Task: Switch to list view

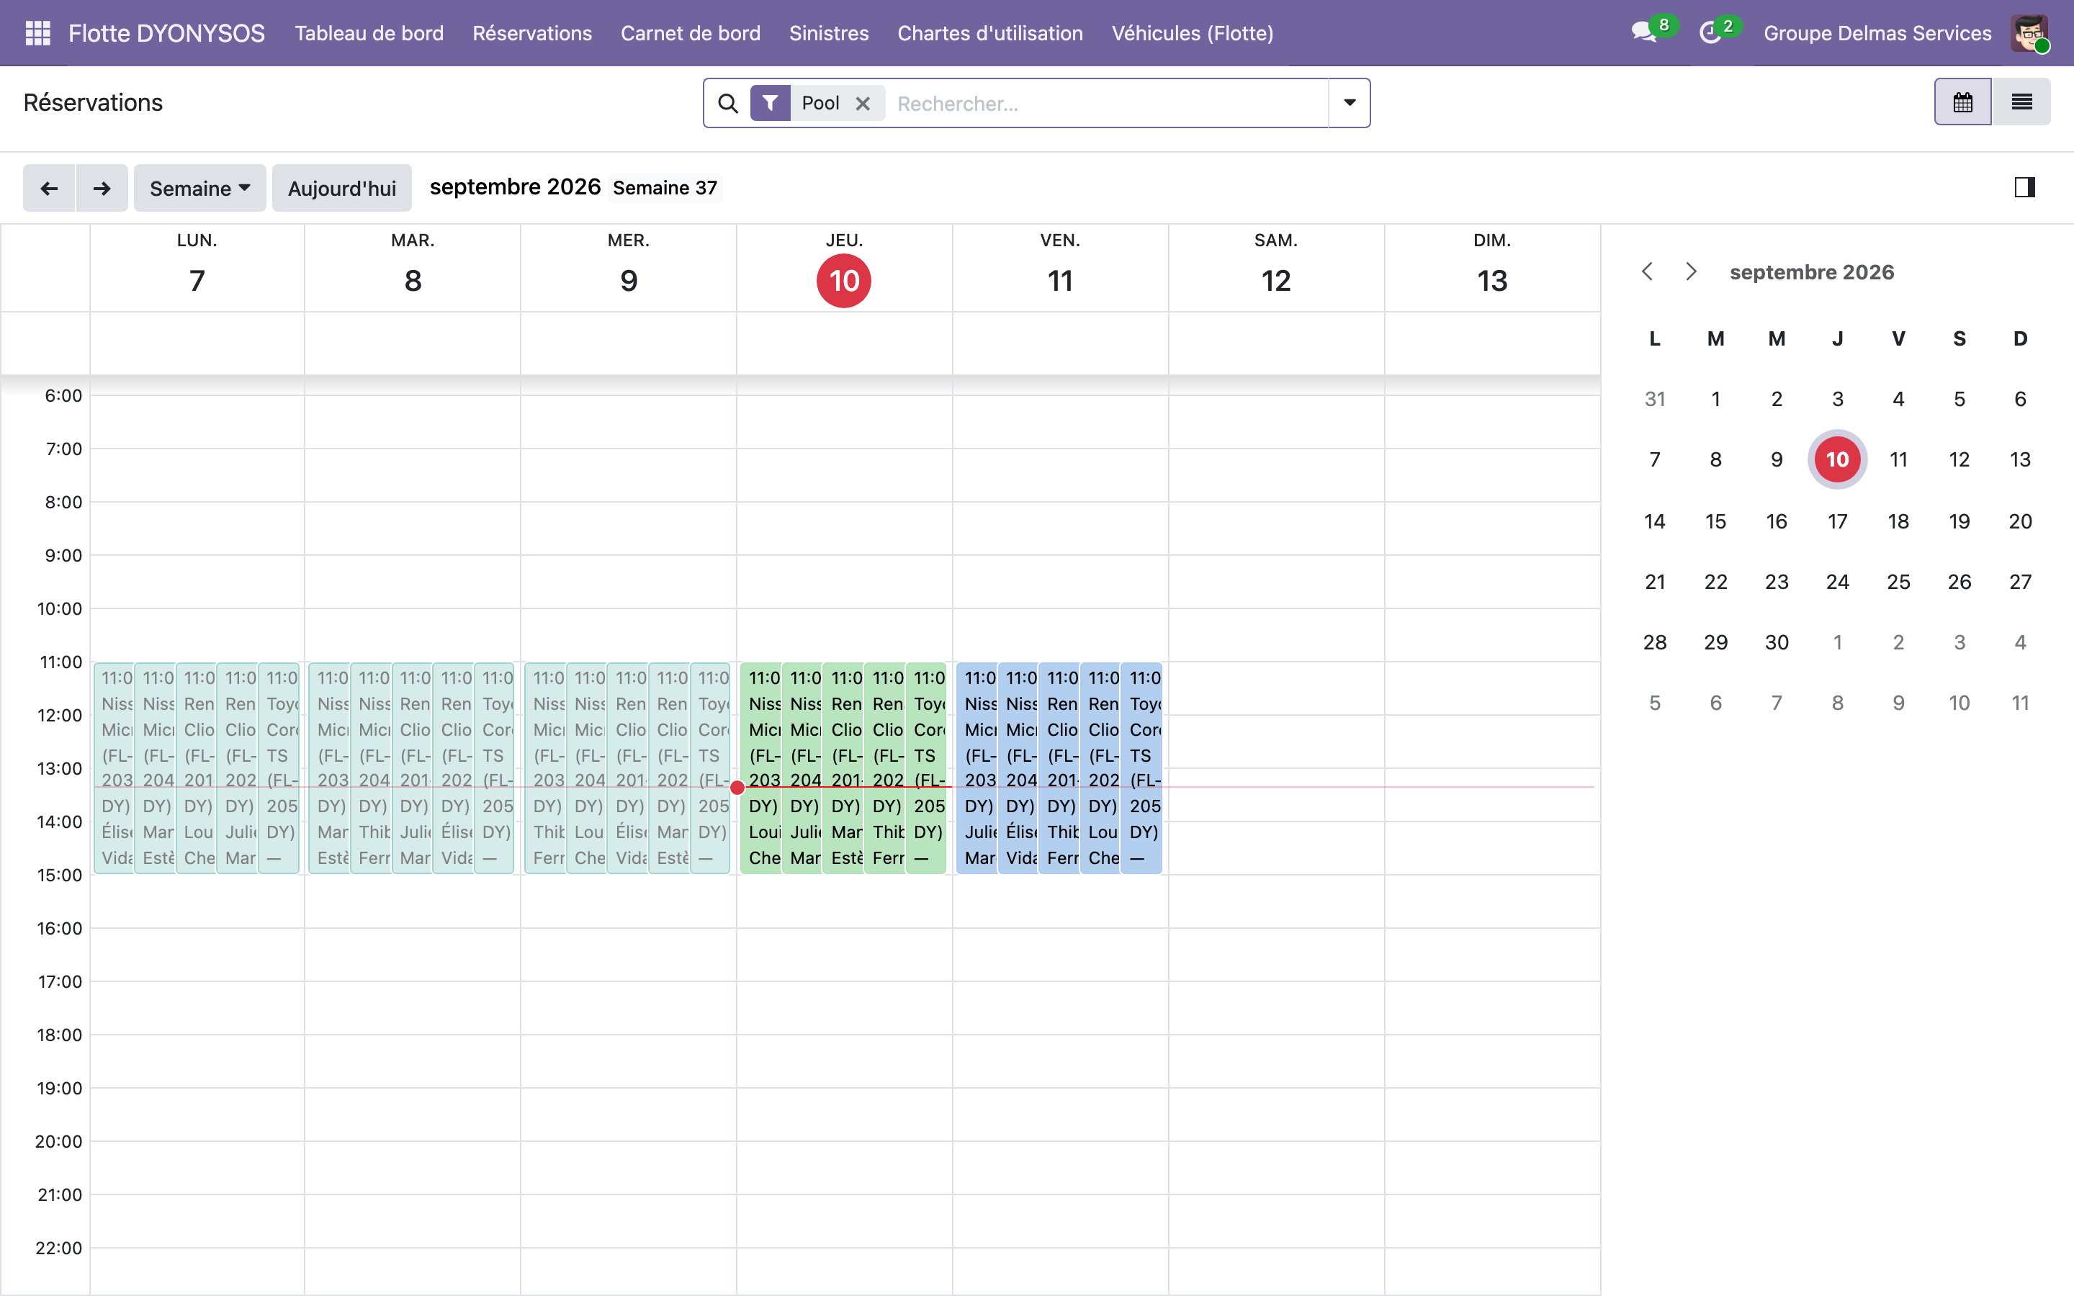Action: click(x=2021, y=102)
